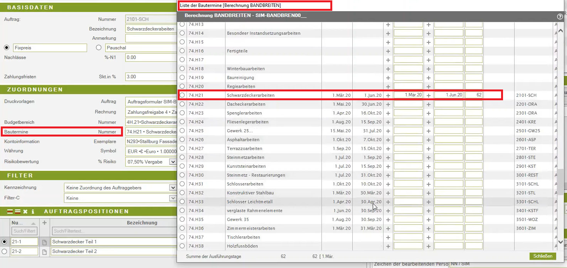Screen dimensions: 567x268
Task: Open the Kennzeichnung dropdown
Action: [x=172, y=188]
